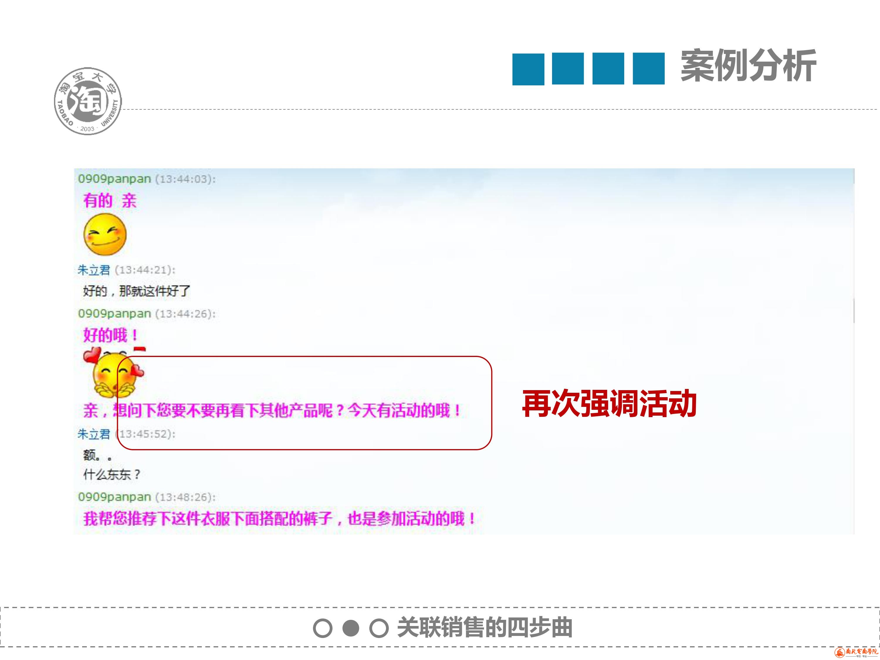Click the fourth blue square near 案例分析
This screenshot has height=660, width=880.
pos(649,69)
